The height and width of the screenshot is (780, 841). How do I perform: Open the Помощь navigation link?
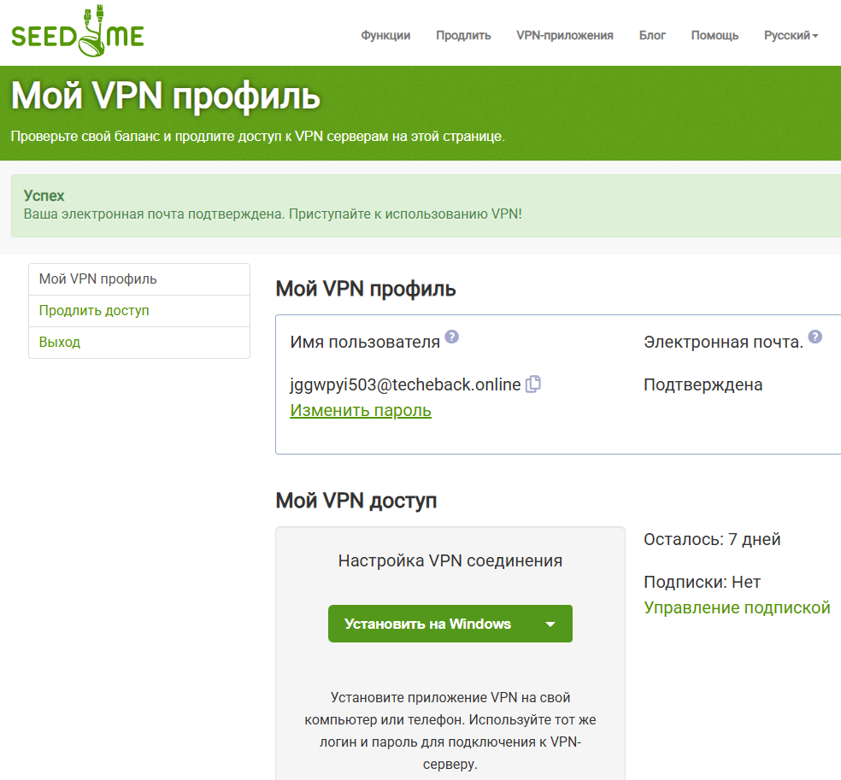[x=715, y=35]
